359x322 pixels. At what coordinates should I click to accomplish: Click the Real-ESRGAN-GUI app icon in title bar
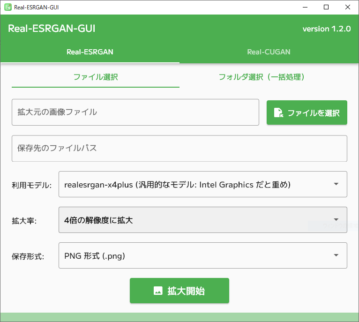(x=8, y=7)
